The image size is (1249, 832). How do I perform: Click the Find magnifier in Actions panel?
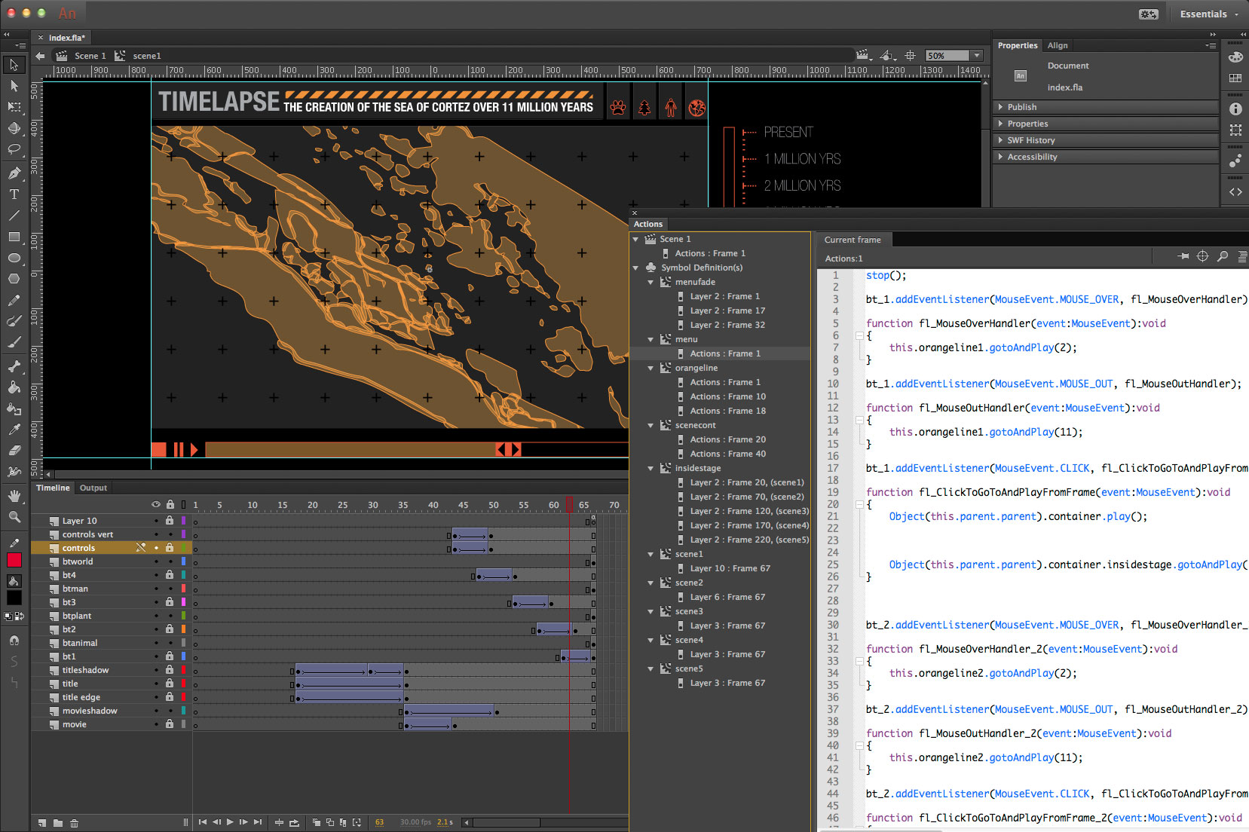tap(1223, 257)
